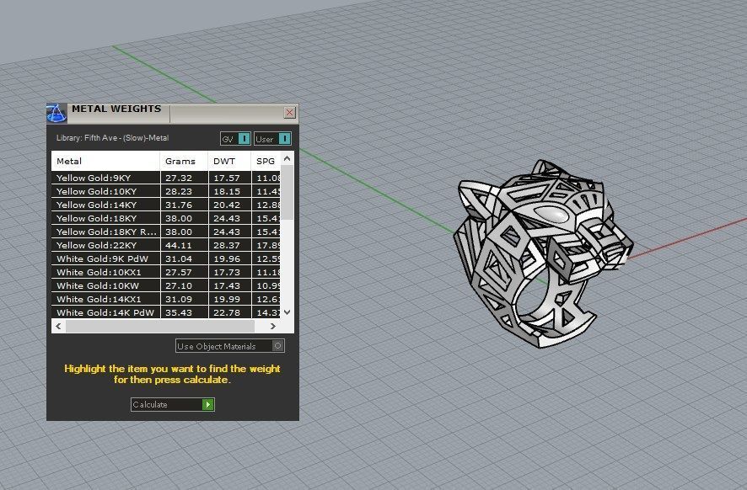Click the 27.32 grams cell

coord(184,178)
